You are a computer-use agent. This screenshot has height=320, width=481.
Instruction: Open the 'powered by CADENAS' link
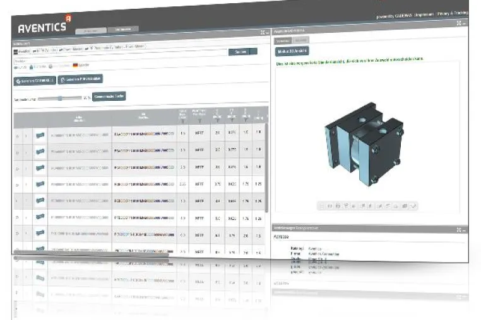pos(395,16)
